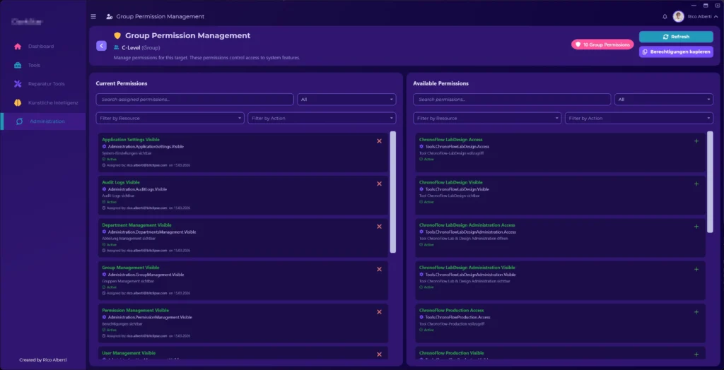
Task: Remove the User Management Visible permission
Action: 379,354
